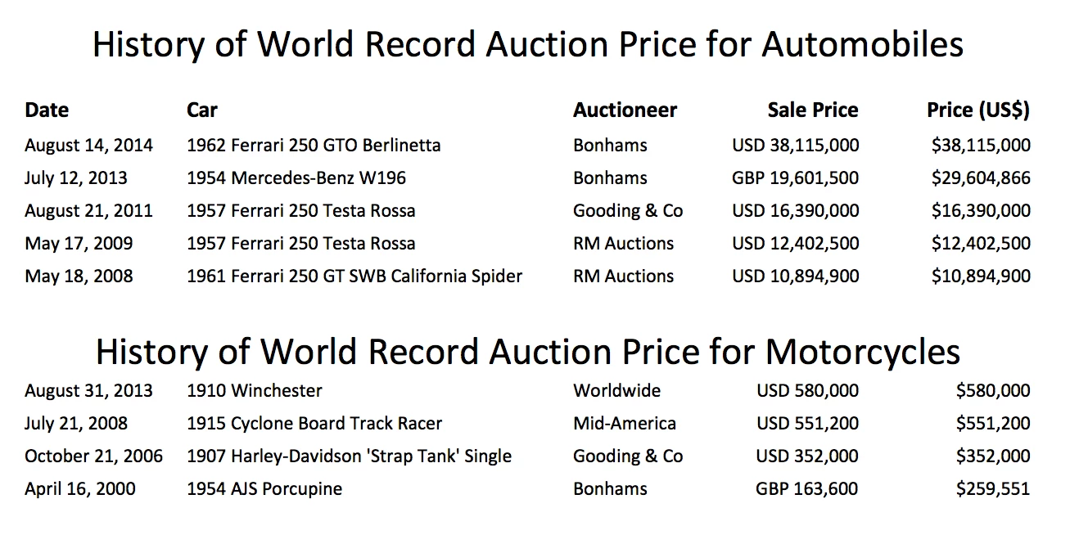Select the '1954 Mercedes-Benz W196' entry

[296, 178]
